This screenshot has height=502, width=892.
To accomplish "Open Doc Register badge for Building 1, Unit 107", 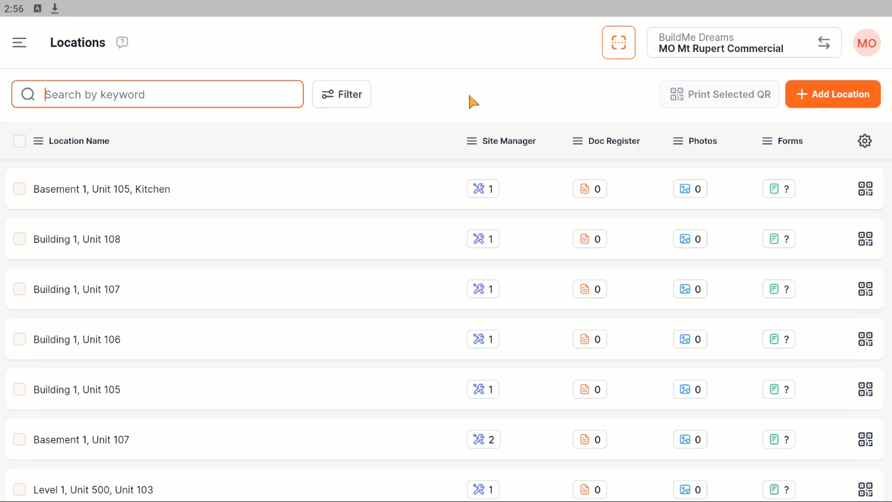I will coord(589,289).
